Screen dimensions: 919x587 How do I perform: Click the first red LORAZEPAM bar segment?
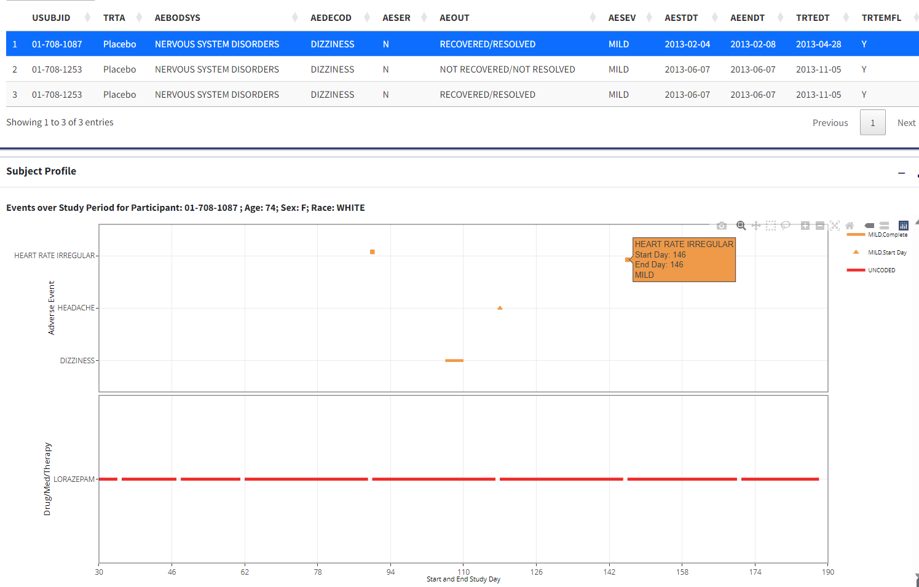click(x=108, y=479)
